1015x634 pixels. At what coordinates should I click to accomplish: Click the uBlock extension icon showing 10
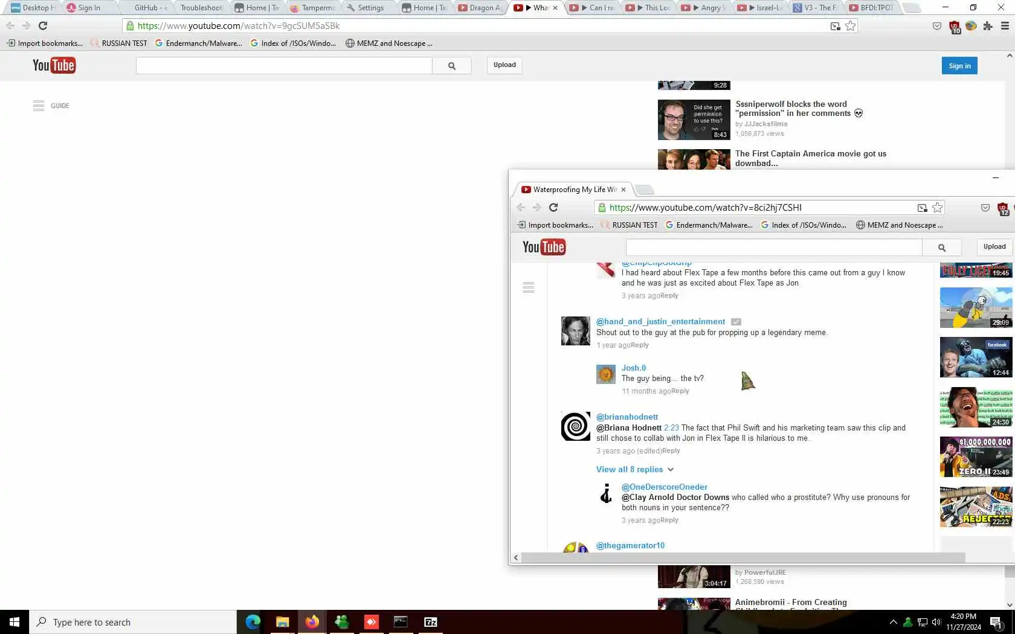click(x=955, y=27)
